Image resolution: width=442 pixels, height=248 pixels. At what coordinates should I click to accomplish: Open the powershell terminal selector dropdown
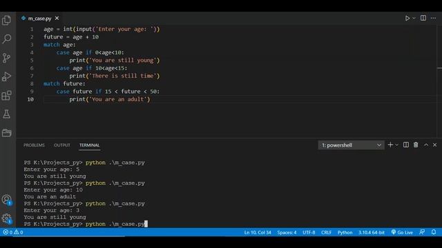coord(351,145)
